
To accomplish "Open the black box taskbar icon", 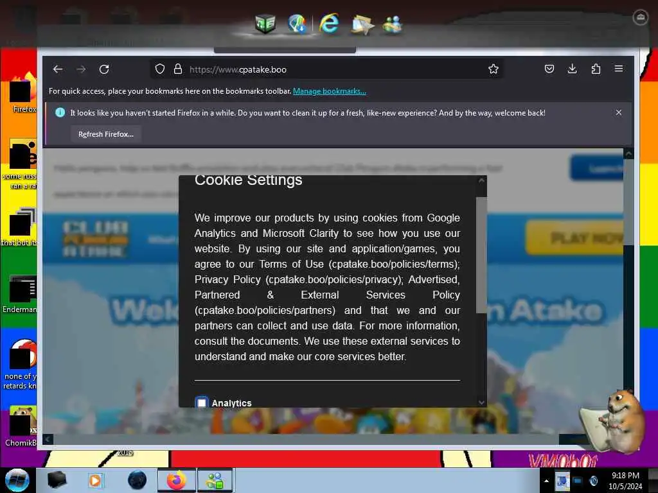I will [x=57, y=480].
